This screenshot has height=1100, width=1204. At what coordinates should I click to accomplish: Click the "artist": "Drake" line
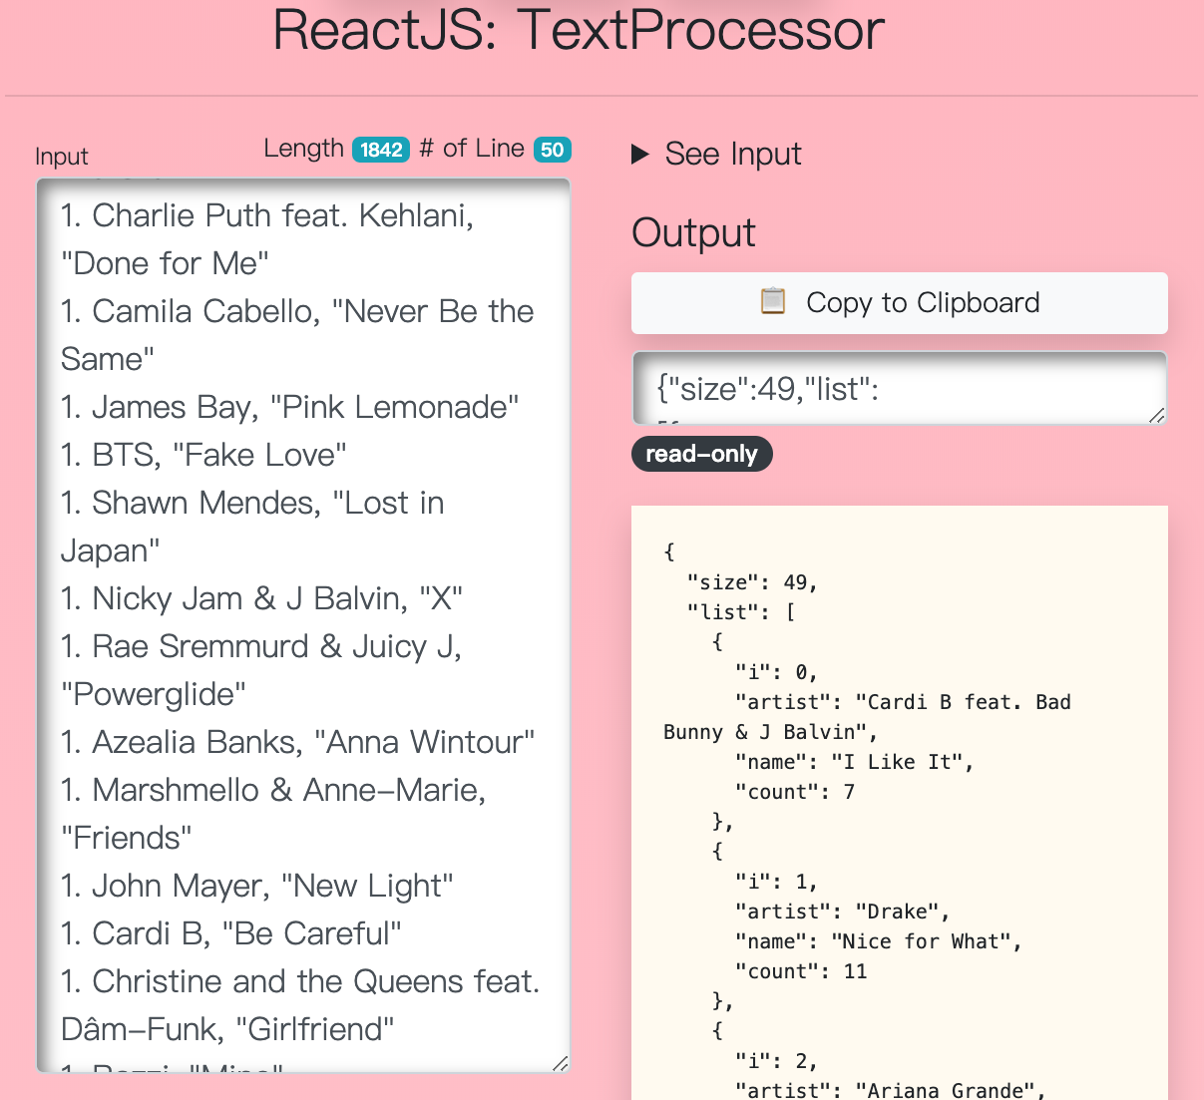842,912
